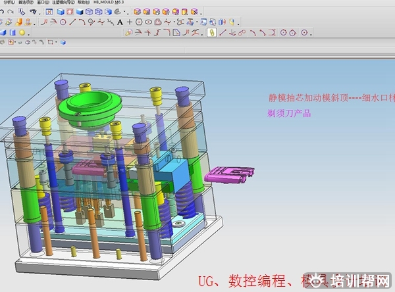Toggle the shaded blue cube display style
This screenshot has height=292, width=395.
click(x=61, y=12)
